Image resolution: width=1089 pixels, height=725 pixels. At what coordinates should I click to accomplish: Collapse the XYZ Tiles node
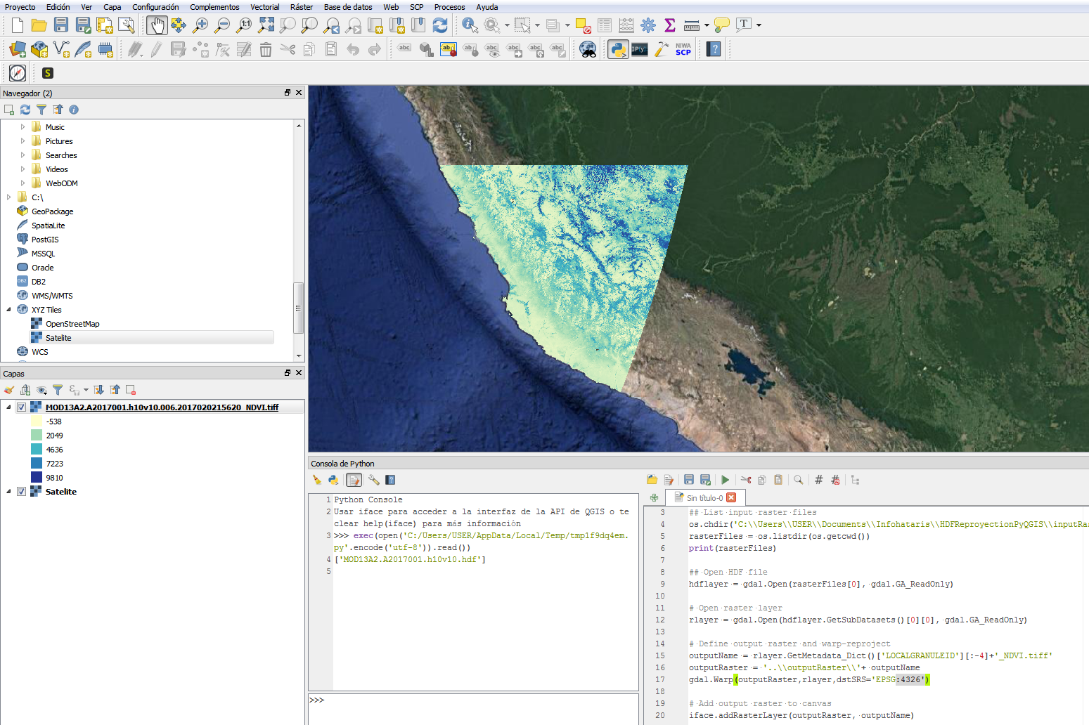tap(8, 310)
